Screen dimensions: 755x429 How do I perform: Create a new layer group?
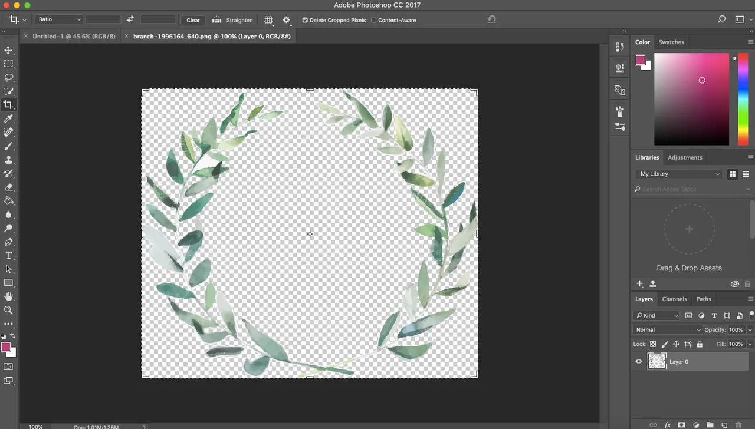pyautogui.click(x=710, y=424)
